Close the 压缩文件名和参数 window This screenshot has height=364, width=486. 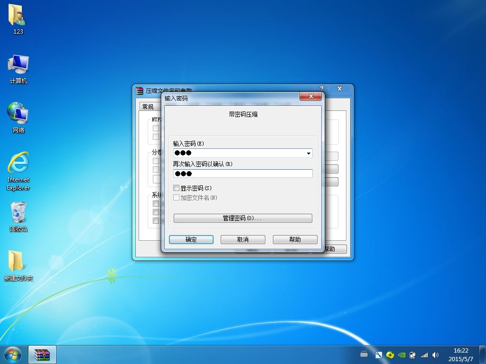(x=339, y=89)
